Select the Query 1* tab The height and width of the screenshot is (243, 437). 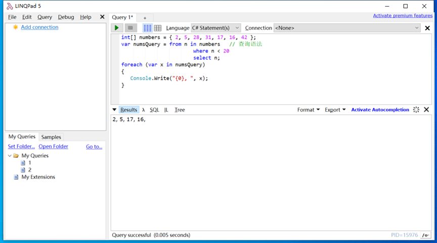122,17
